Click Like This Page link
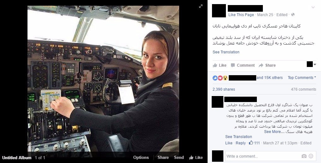This screenshot has width=321, height=163. tap(241, 15)
